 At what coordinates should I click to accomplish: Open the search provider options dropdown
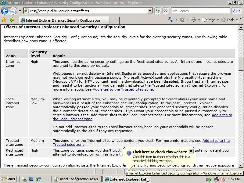[240, 11]
